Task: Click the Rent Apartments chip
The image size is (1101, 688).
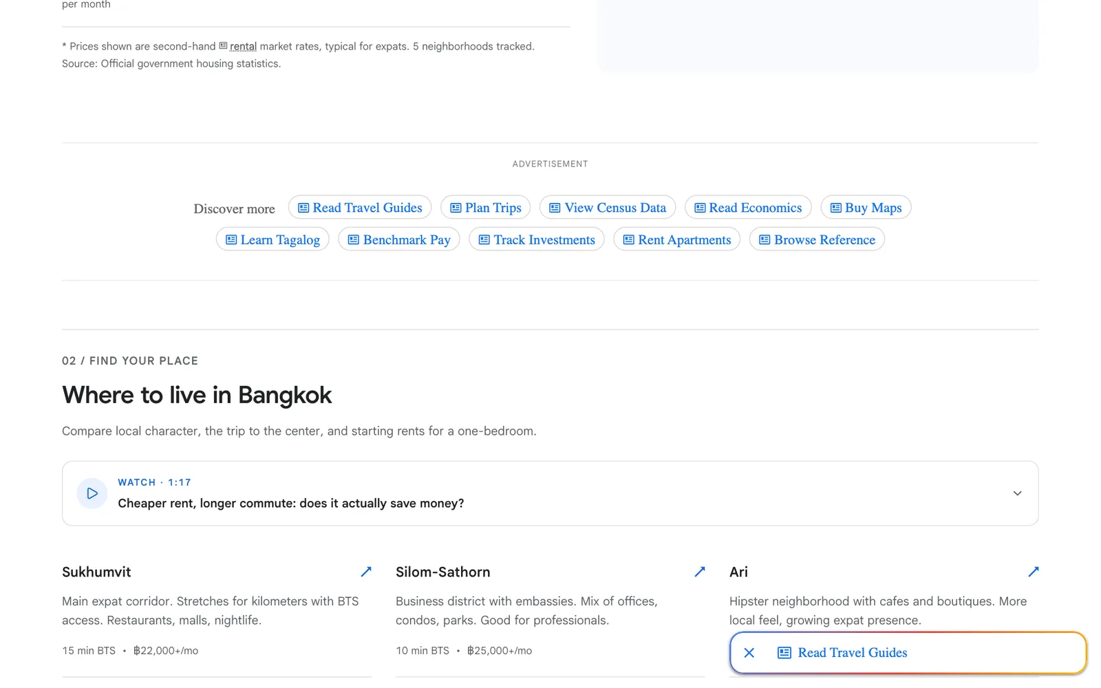Action: 677,239
